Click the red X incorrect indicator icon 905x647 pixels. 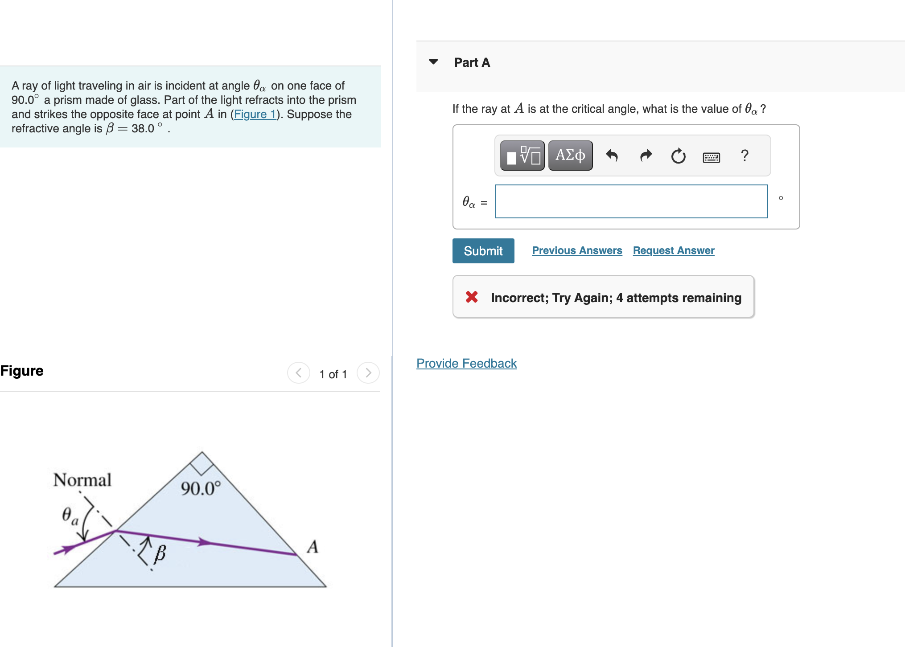(473, 297)
